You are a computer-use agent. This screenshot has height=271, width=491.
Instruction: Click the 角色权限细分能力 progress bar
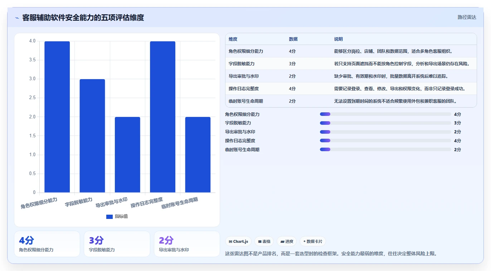(x=385, y=114)
